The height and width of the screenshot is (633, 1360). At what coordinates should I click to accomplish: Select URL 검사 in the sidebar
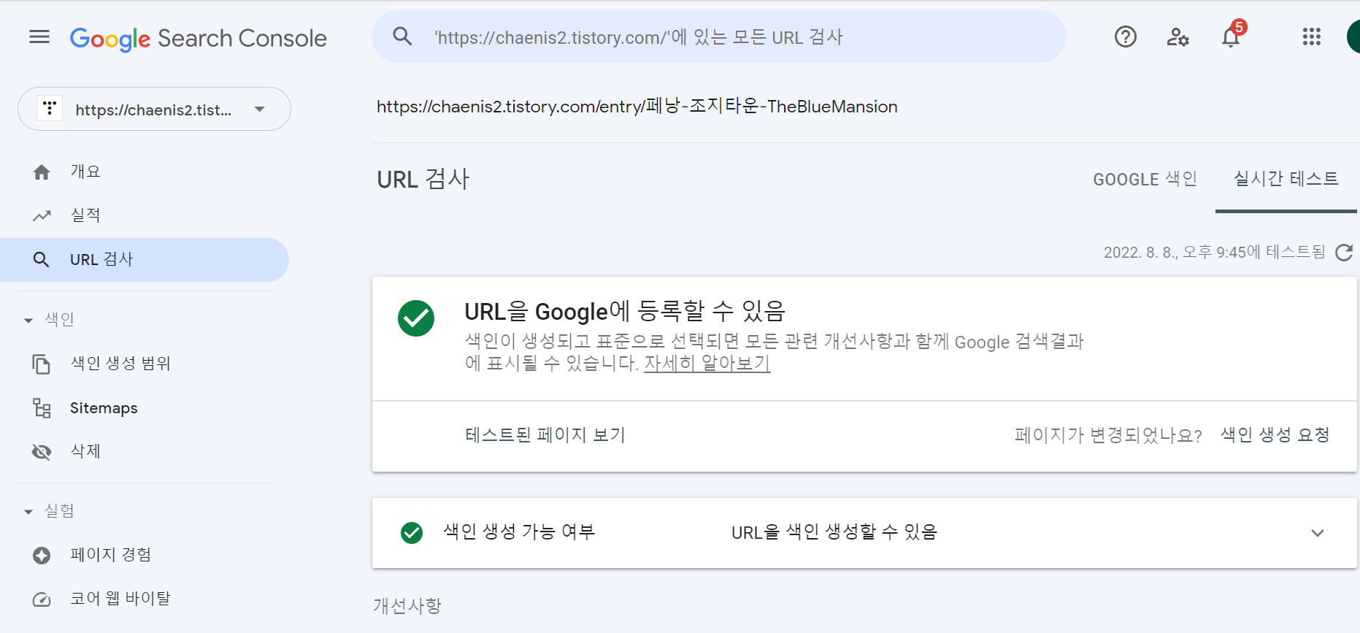coord(145,259)
